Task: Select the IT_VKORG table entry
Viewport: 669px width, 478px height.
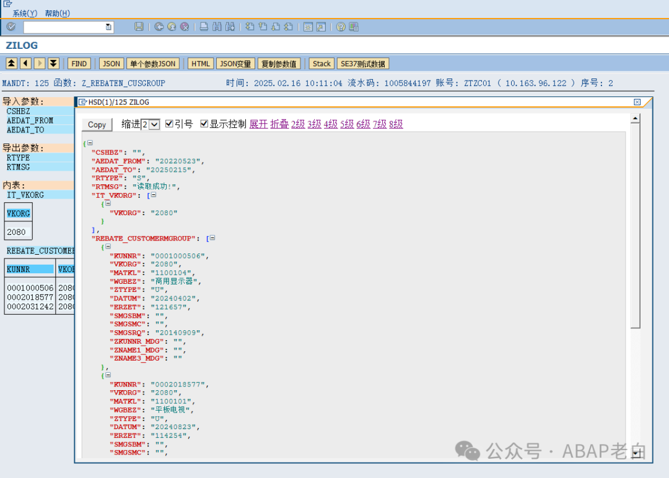Action: 25,195
